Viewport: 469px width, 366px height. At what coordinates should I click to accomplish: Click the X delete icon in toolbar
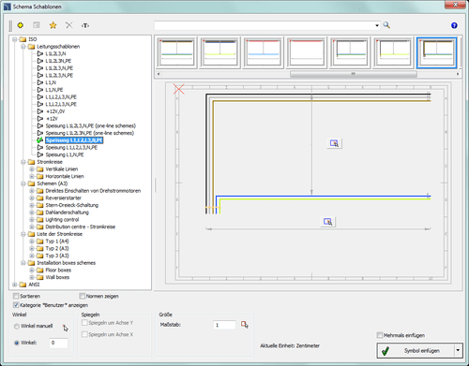coord(69,25)
